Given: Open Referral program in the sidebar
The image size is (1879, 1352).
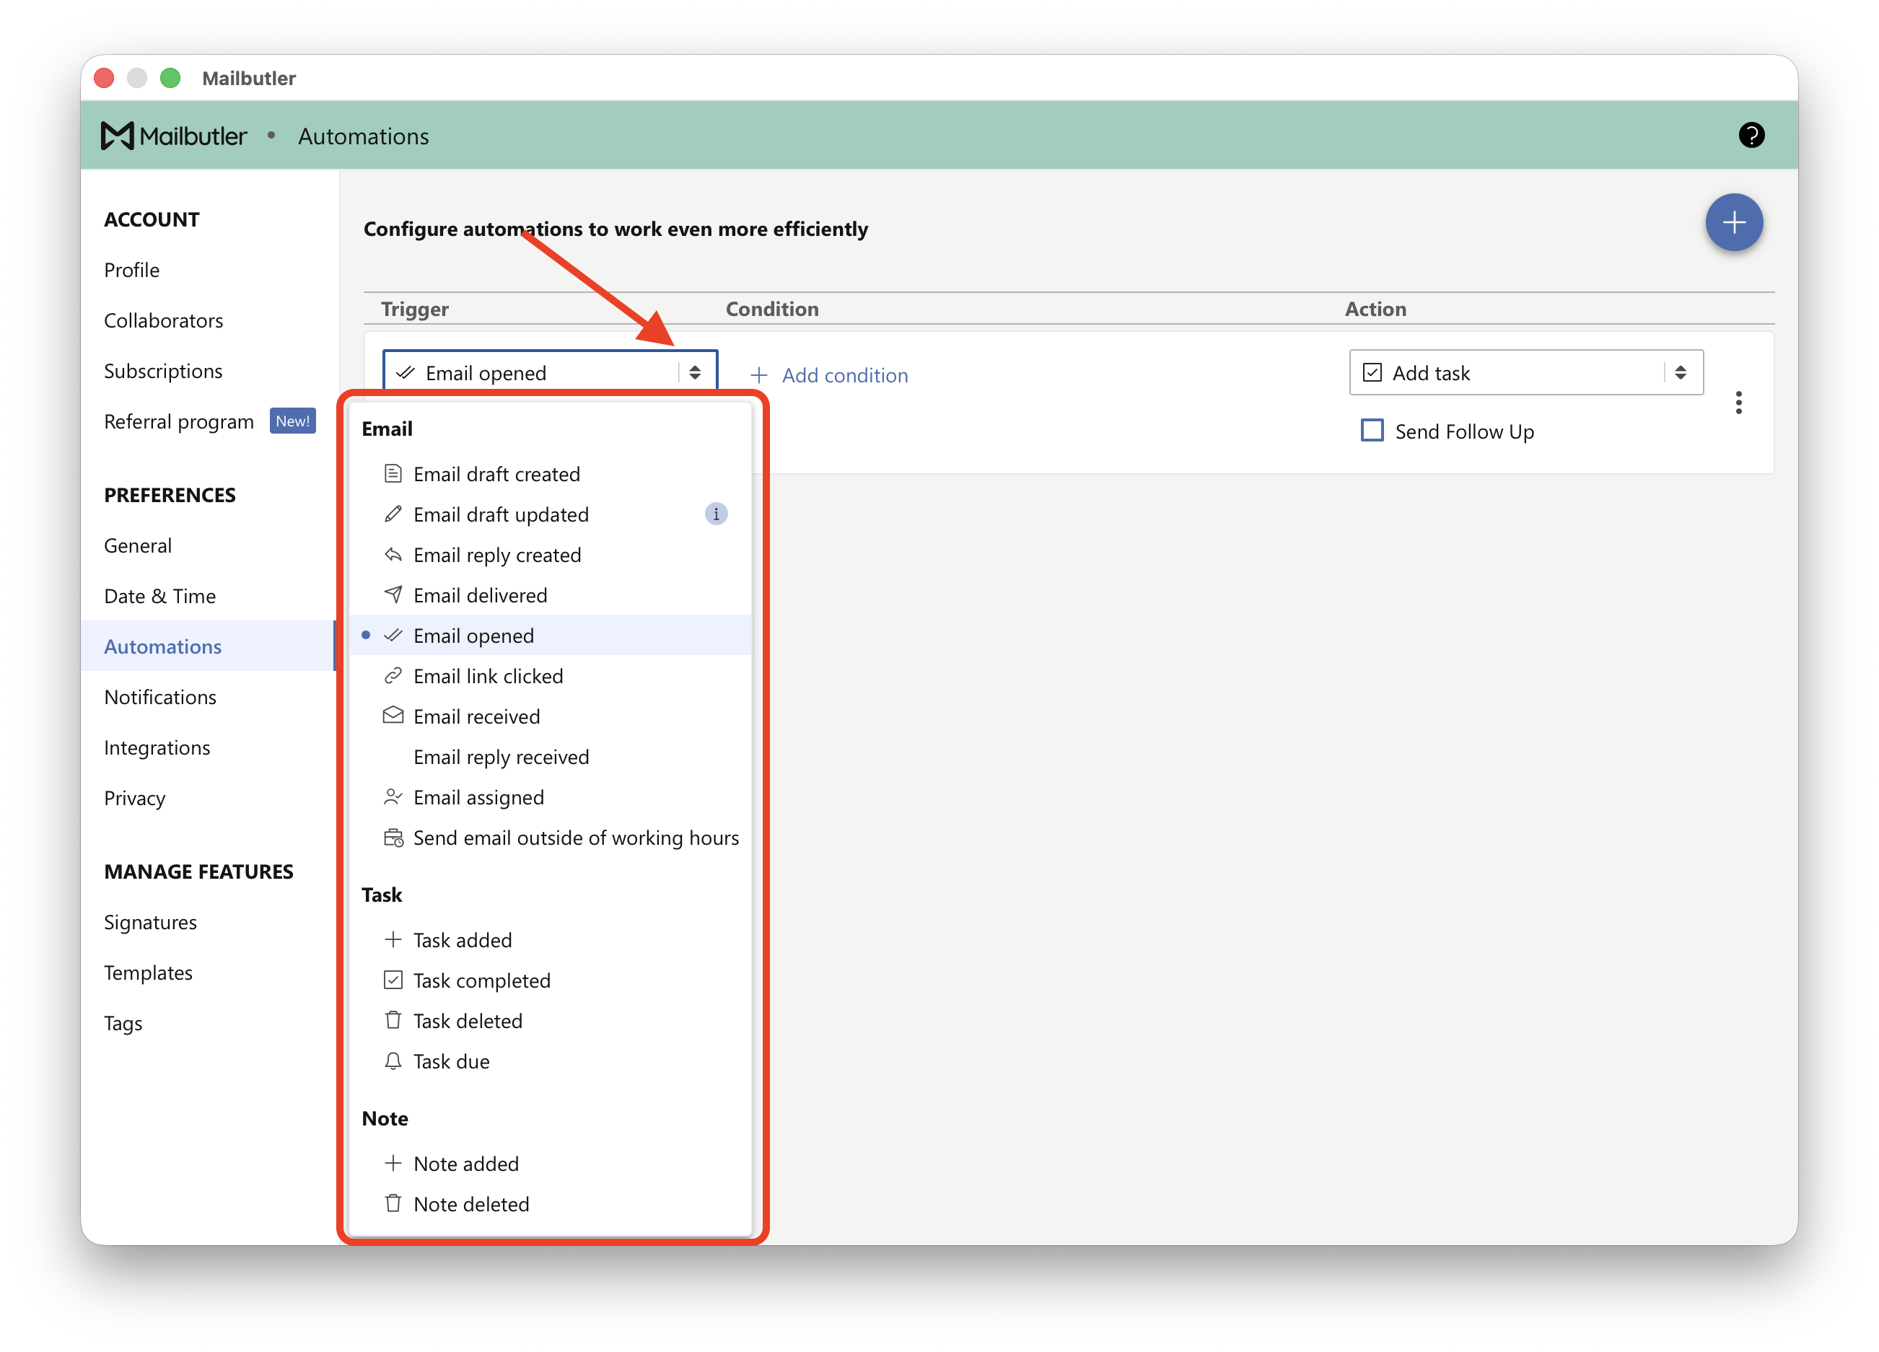Looking at the screenshot, I should (x=179, y=421).
